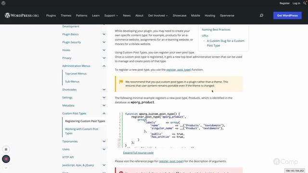
Task: Click Expand full source code link
Action: 138,153
